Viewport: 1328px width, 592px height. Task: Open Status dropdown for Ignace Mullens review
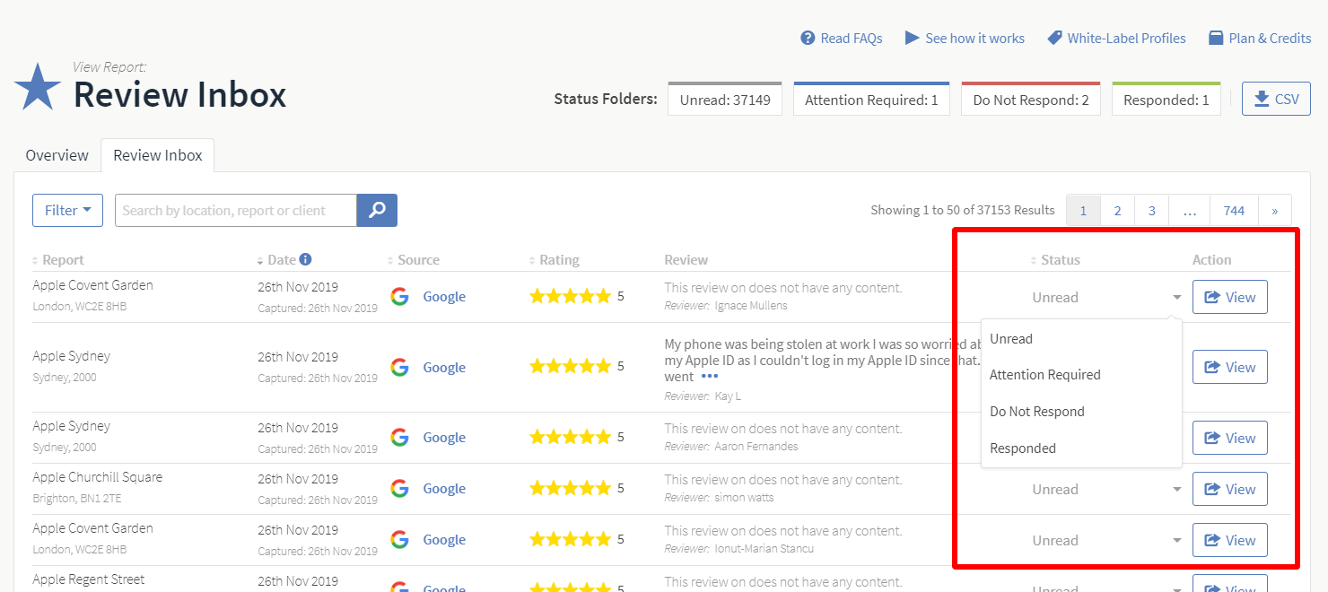1106,297
